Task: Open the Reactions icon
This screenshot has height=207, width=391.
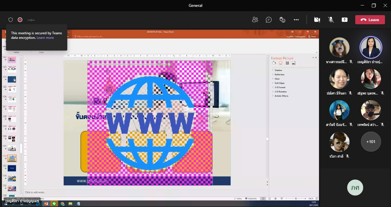Action: [282, 20]
